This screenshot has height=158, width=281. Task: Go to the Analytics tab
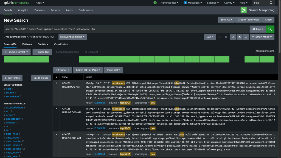tap(23, 10)
